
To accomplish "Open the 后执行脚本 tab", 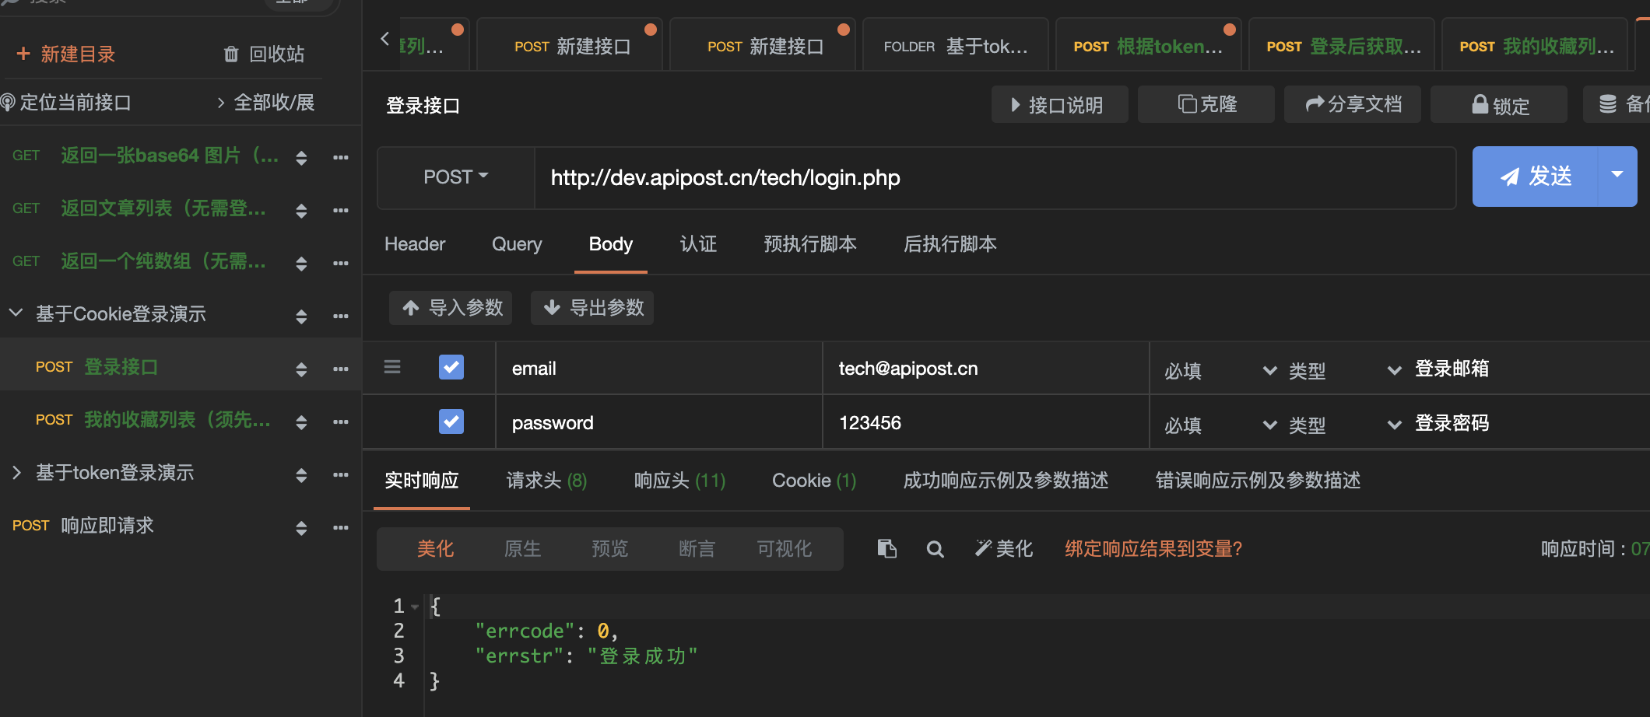I will pos(950,244).
